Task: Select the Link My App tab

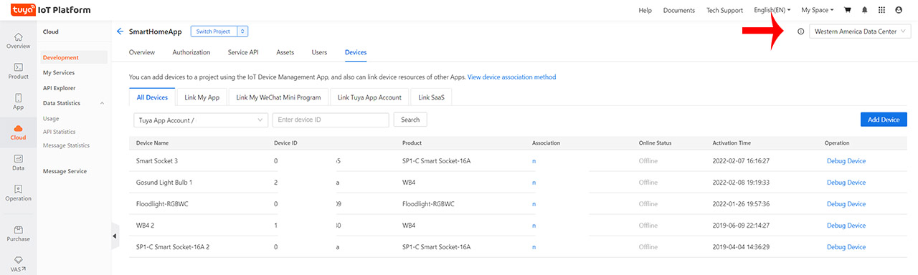Action: pos(202,97)
